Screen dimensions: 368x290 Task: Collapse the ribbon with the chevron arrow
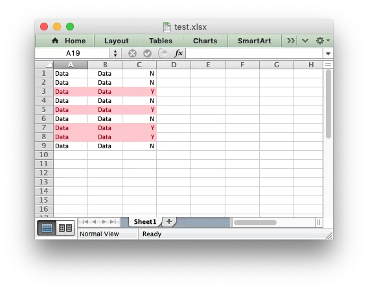tap(305, 41)
